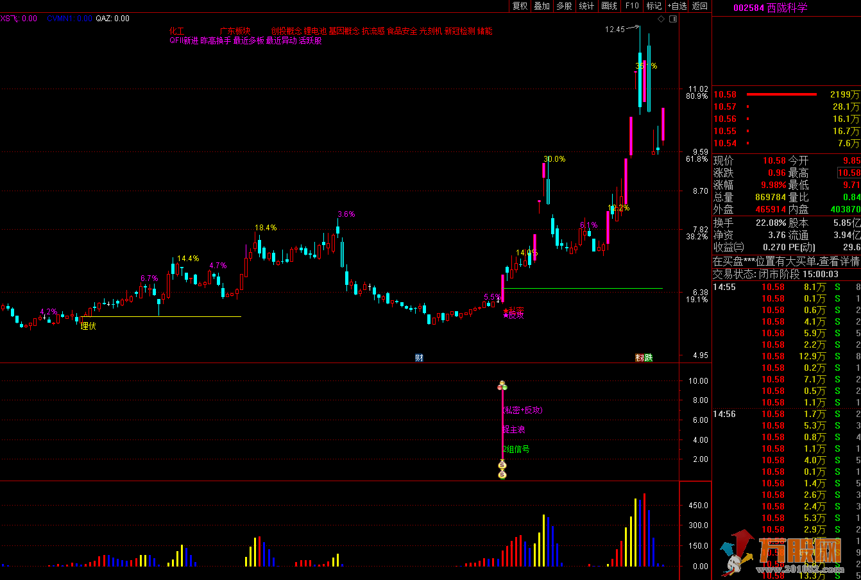Click the 总量 869784 value
Image resolution: width=861 pixels, height=580 pixels.
tap(770, 197)
